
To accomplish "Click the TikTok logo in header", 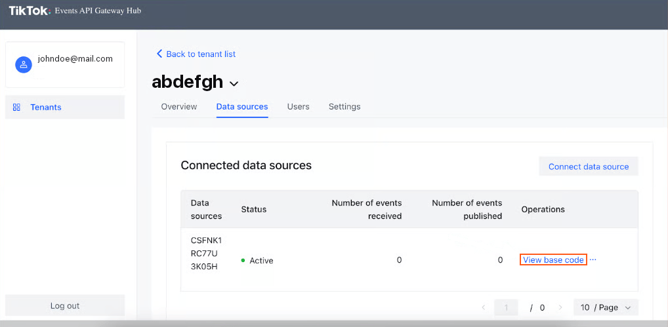I will (30, 10).
